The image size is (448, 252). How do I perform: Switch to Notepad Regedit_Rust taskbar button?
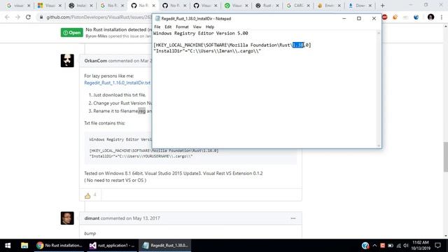point(165,246)
